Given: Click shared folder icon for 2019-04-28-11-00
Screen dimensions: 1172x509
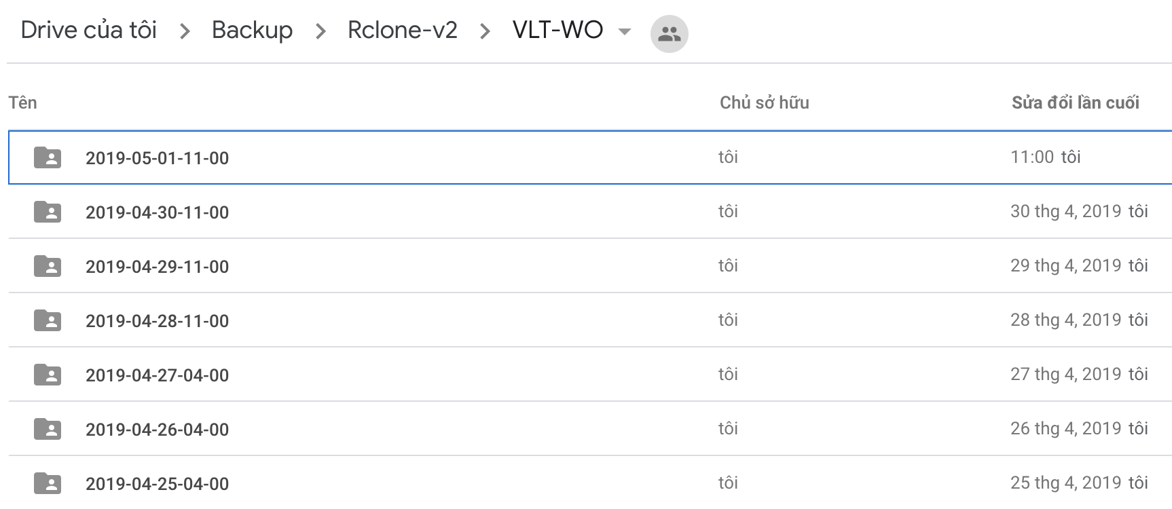Looking at the screenshot, I should pyautogui.click(x=48, y=320).
